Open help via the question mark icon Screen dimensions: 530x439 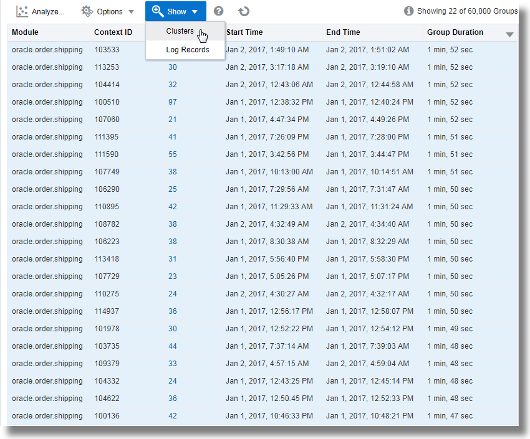coord(217,11)
